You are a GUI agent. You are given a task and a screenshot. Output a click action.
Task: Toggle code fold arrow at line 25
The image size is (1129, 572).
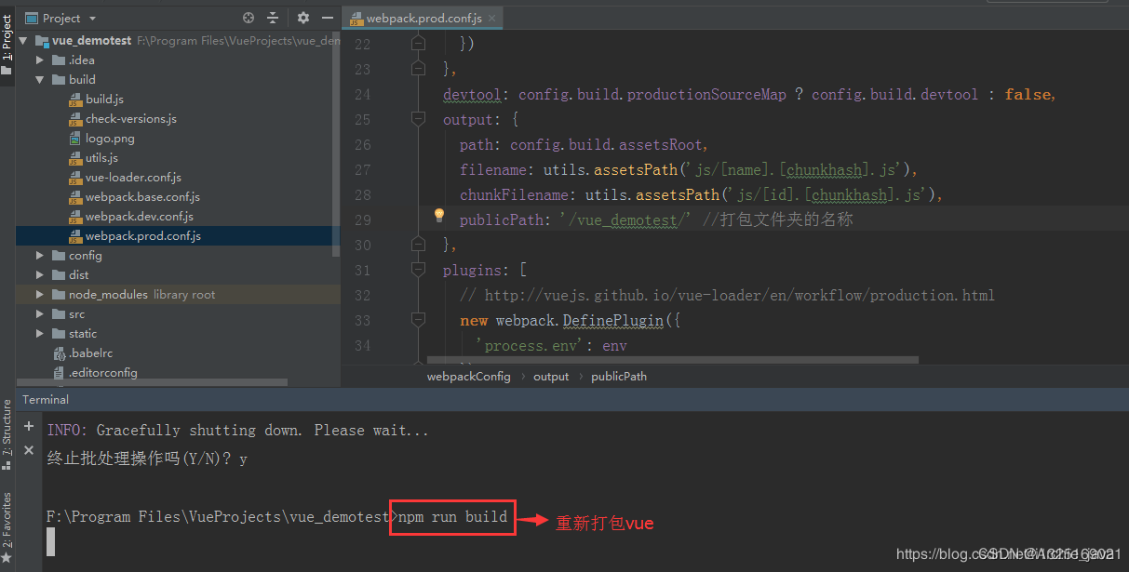pyautogui.click(x=417, y=118)
